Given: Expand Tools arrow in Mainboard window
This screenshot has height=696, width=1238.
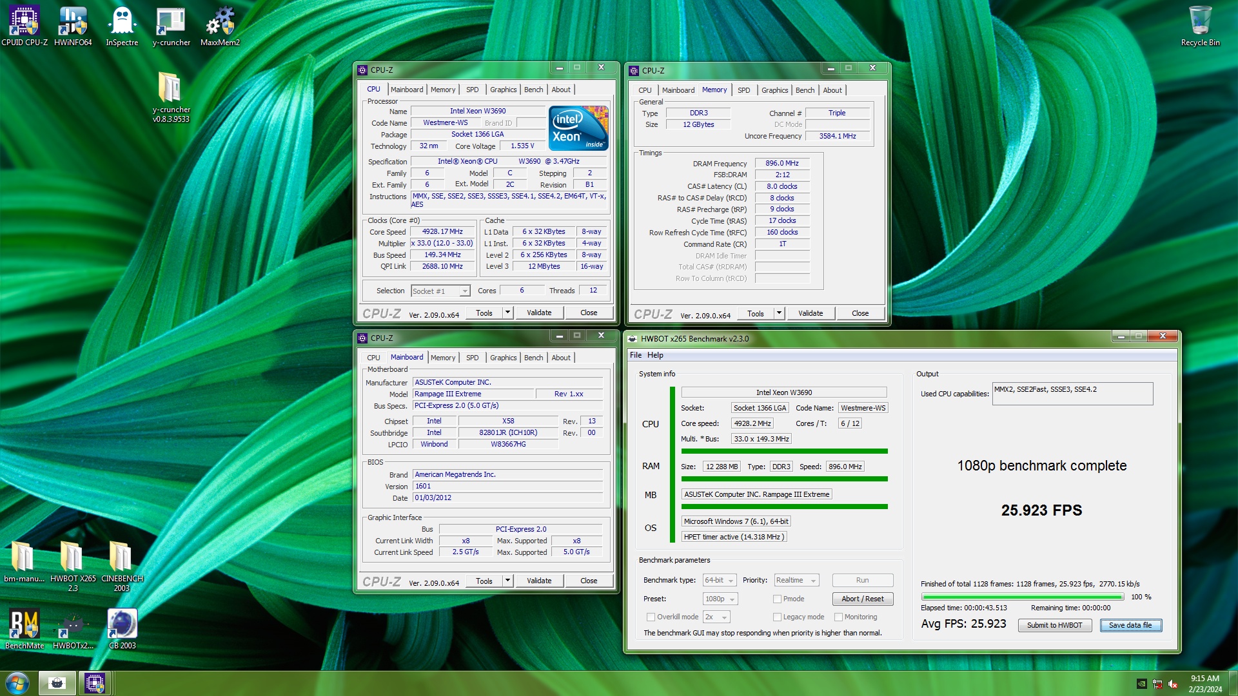Looking at the screenshot, I should 507,581.
